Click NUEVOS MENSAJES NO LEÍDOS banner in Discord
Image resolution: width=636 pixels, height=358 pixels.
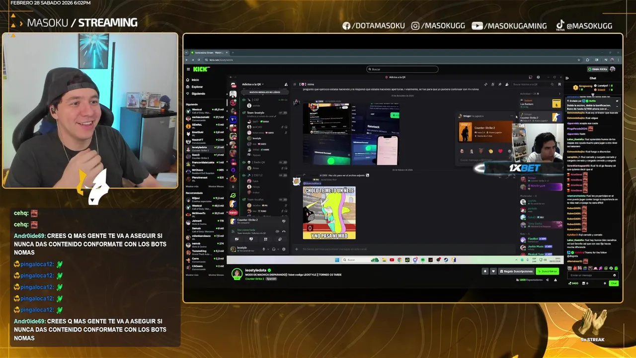point(265,92)
